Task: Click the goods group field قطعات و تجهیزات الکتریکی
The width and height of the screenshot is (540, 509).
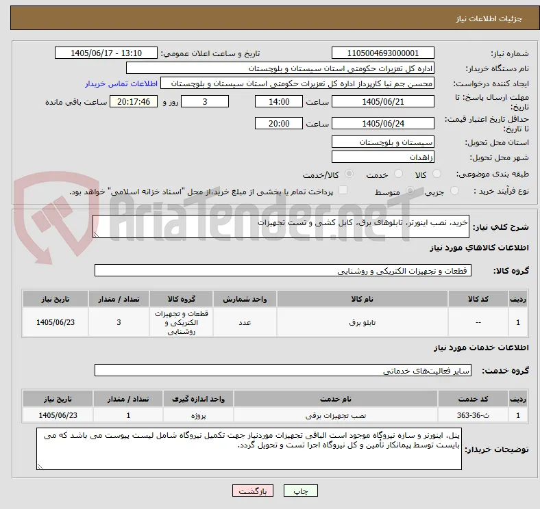Action: coord(283,270)
